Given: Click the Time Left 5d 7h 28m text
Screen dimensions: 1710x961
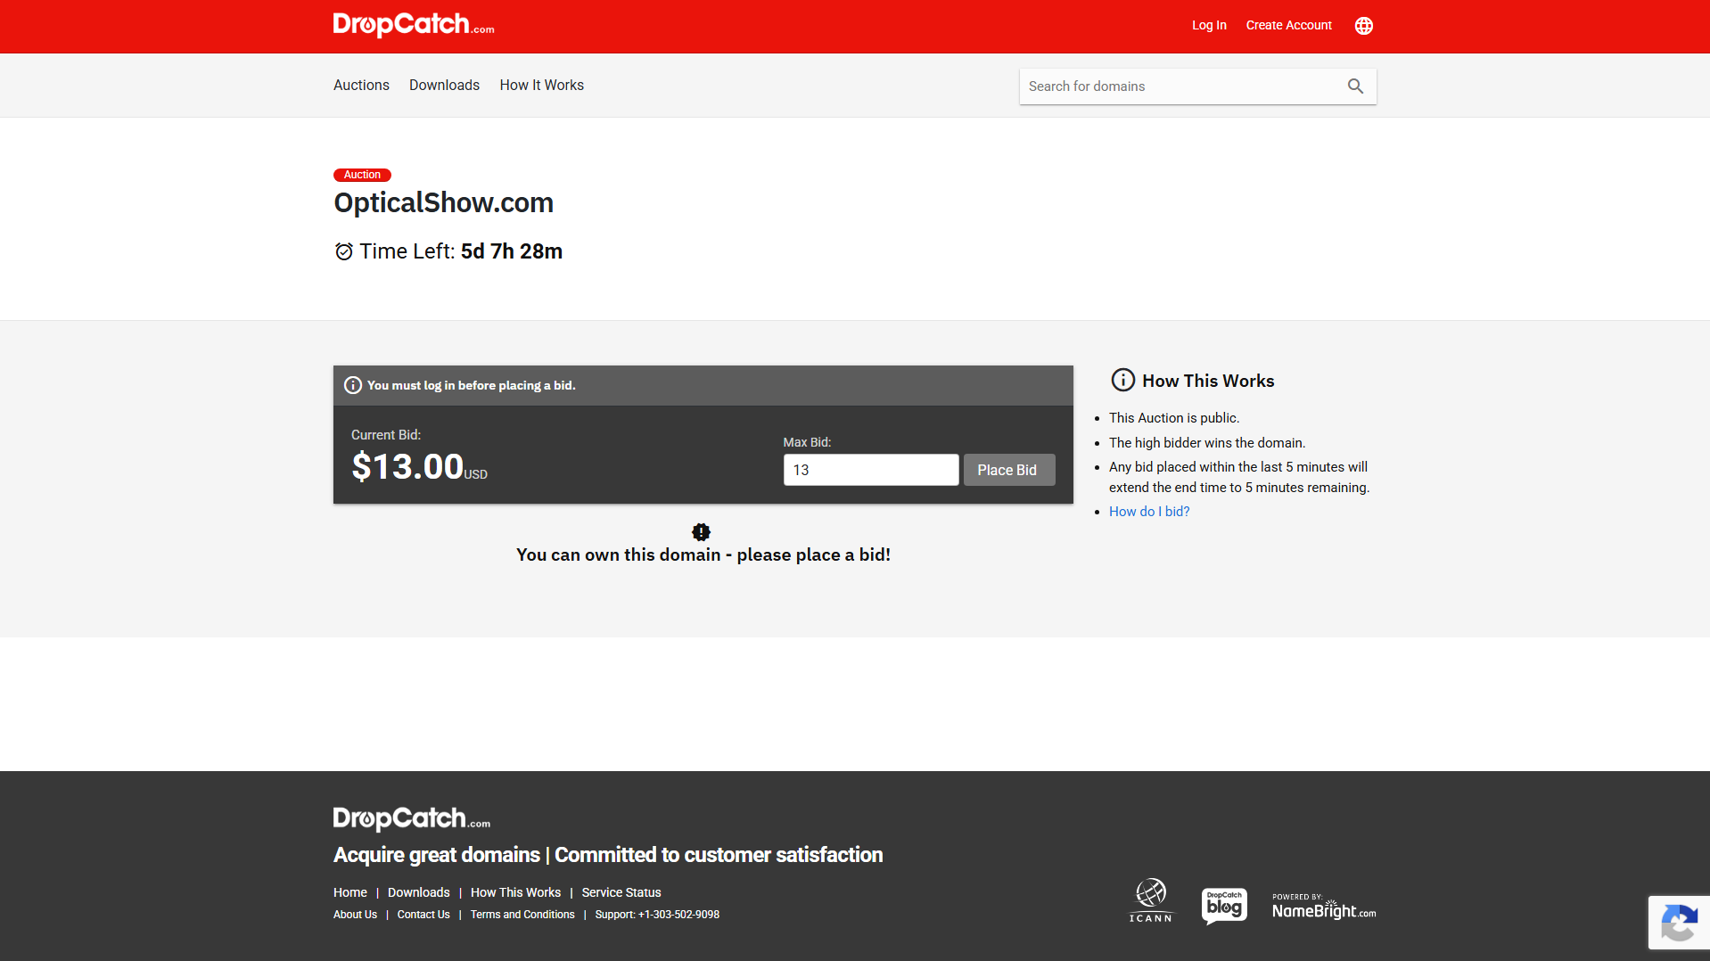Looking at the screenshot, I should (461, 251).
